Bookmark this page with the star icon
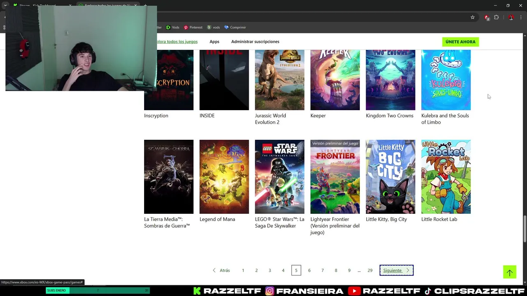 pos(473,17)
